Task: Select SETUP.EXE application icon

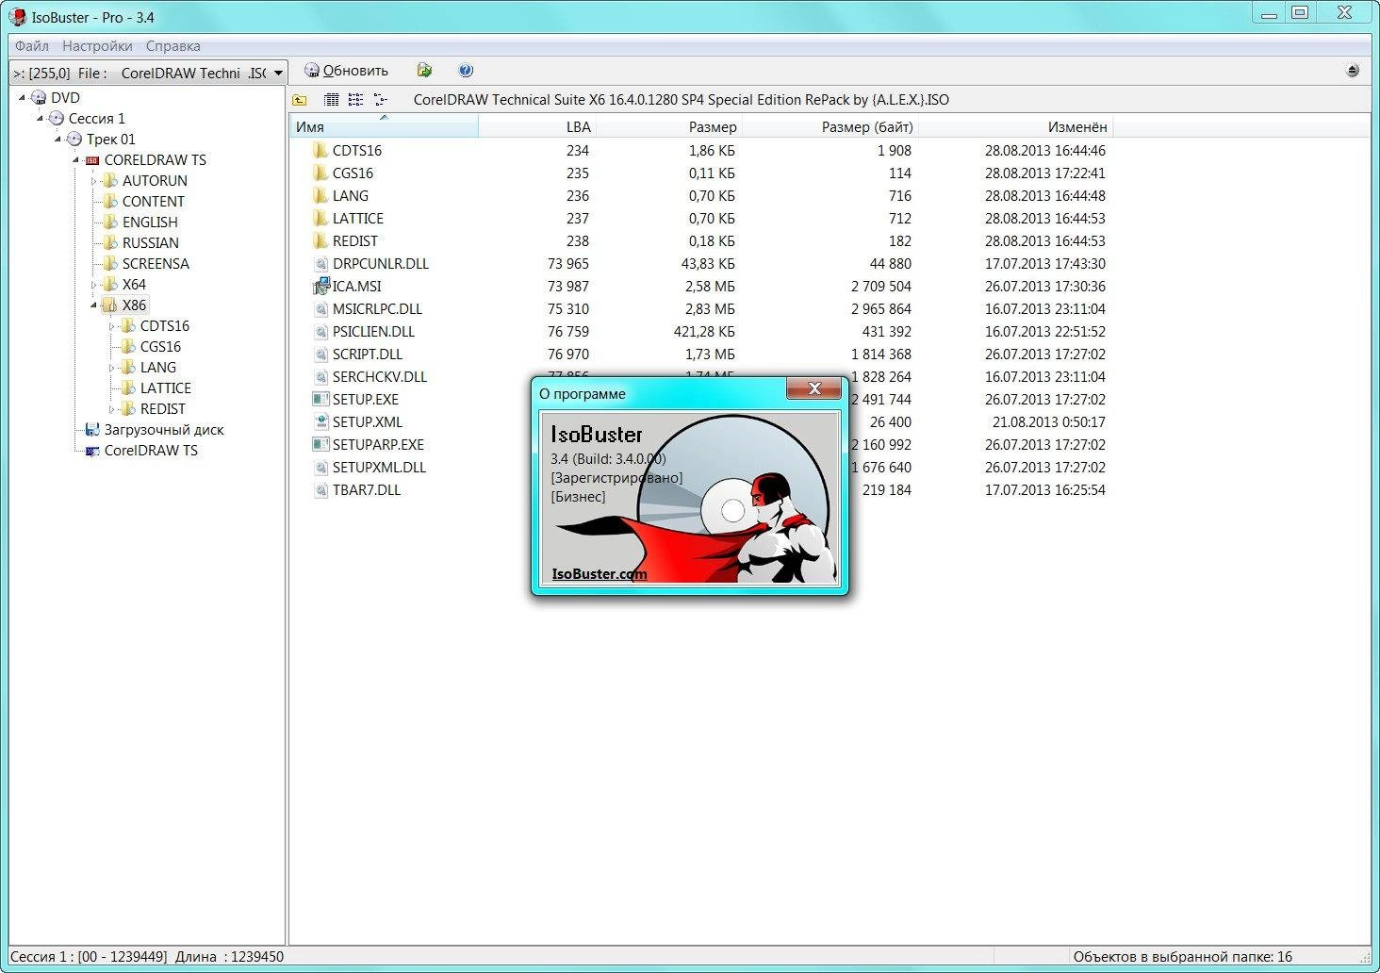Action: pos(320,399)
